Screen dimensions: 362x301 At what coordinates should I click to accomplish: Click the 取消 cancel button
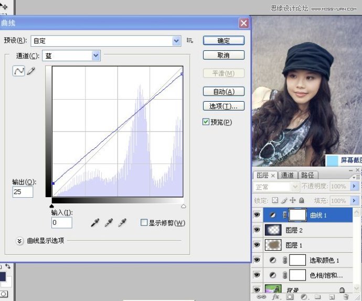(x=223, y=55)
